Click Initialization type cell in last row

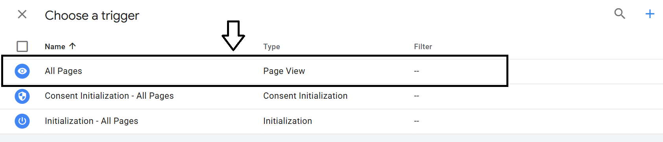click(x=288, y=121)
